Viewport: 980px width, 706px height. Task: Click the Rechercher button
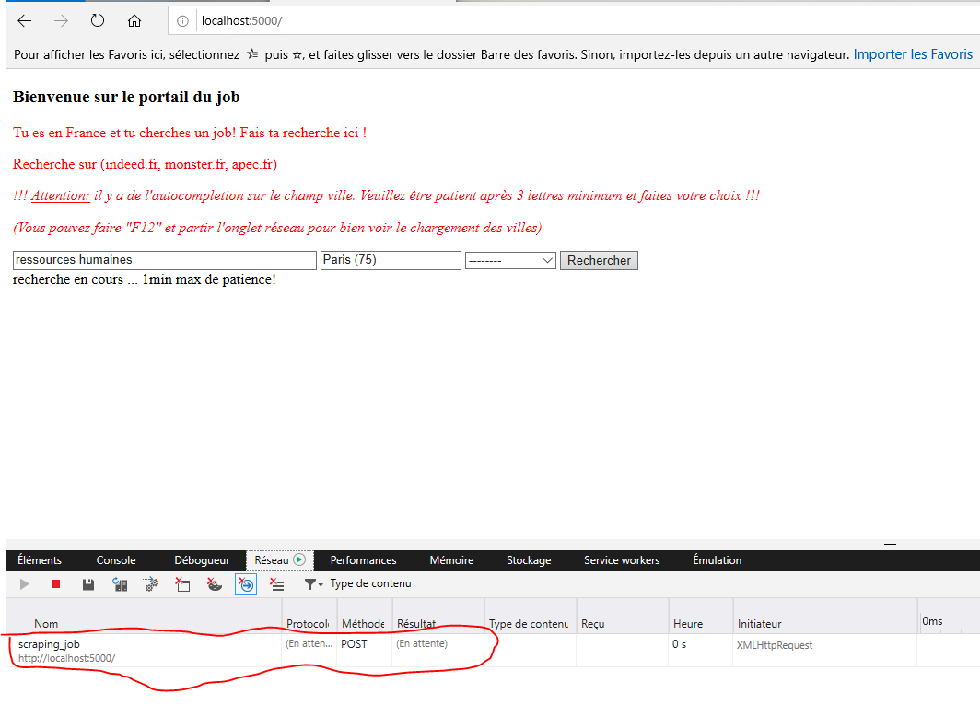click(x=599, y=260)
